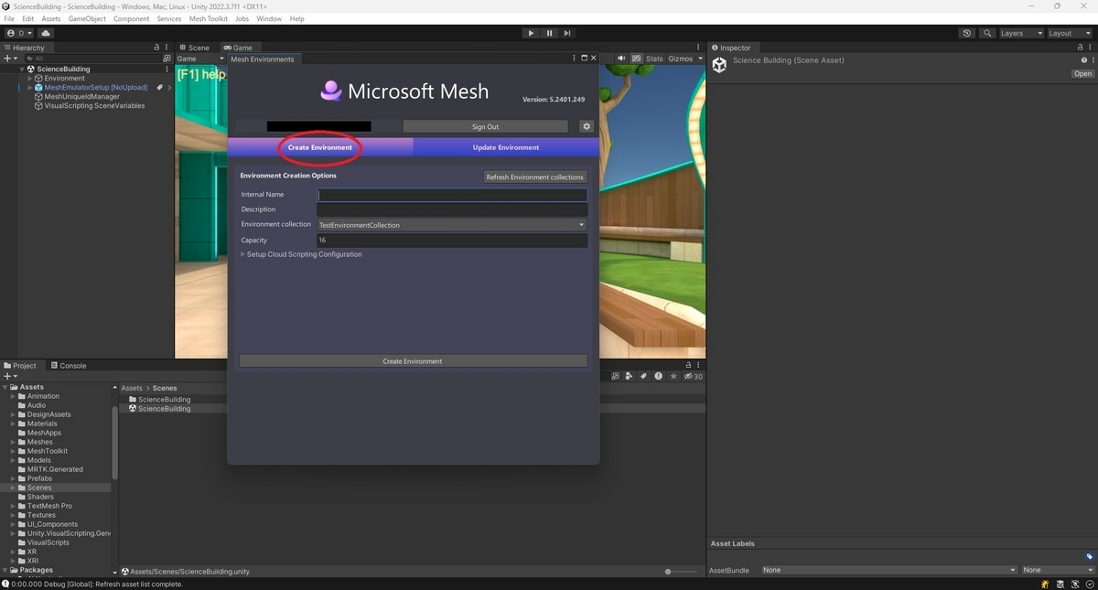Open the Environment collection dropdown

click(452, 225)
